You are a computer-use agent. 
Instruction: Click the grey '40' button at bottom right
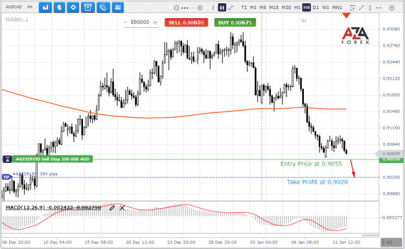click(x=391, y=243)
